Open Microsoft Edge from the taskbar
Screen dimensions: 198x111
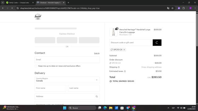[105, 108]
